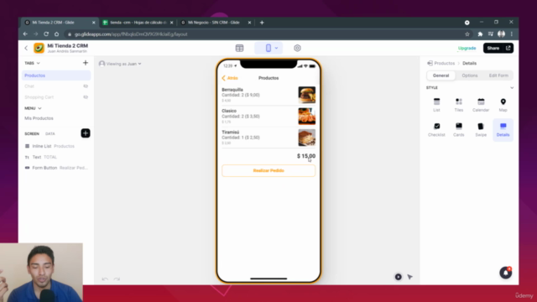Click the Mi Tienda 2 CRM app logo

(x=39, y=48)
